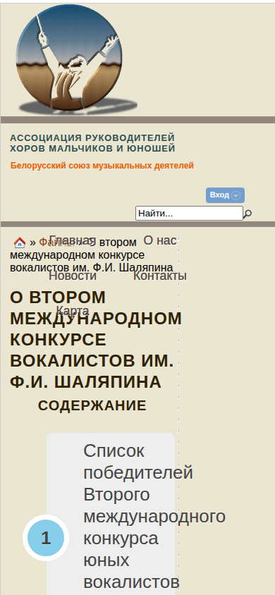Click the Вход login button

225,195
